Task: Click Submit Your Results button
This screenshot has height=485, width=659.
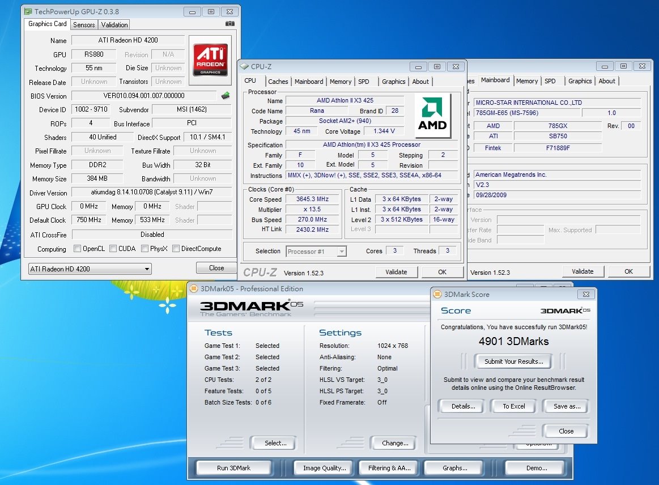Action: coord(513,361)
